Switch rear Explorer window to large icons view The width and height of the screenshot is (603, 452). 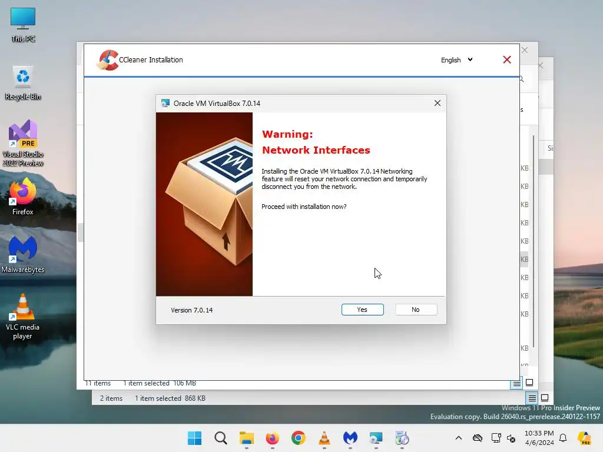[545, 398]
